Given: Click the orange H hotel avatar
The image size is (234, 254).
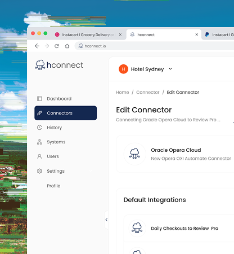Looking at the screenshot, I should [123, 69].
